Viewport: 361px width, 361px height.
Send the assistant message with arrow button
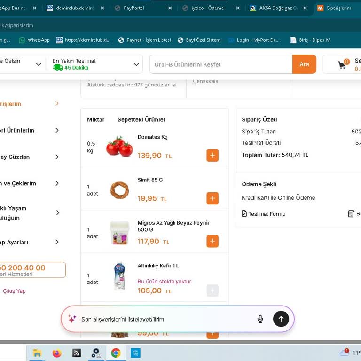[281, 319]
